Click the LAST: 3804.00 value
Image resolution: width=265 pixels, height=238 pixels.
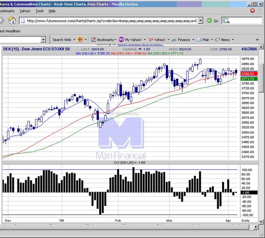(x=92, y=49)
